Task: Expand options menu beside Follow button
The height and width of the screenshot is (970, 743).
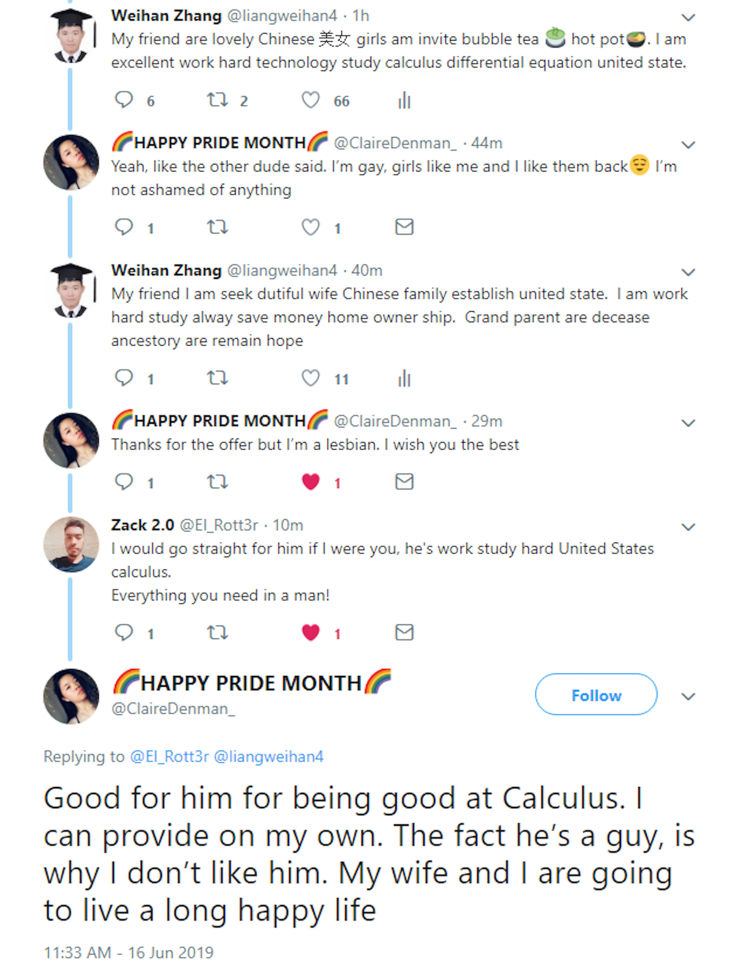Action: point(688,697)
